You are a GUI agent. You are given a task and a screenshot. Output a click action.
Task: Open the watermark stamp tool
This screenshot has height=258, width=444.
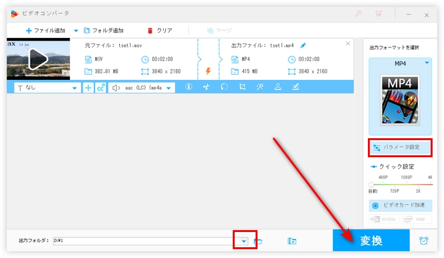click(278, 87)
